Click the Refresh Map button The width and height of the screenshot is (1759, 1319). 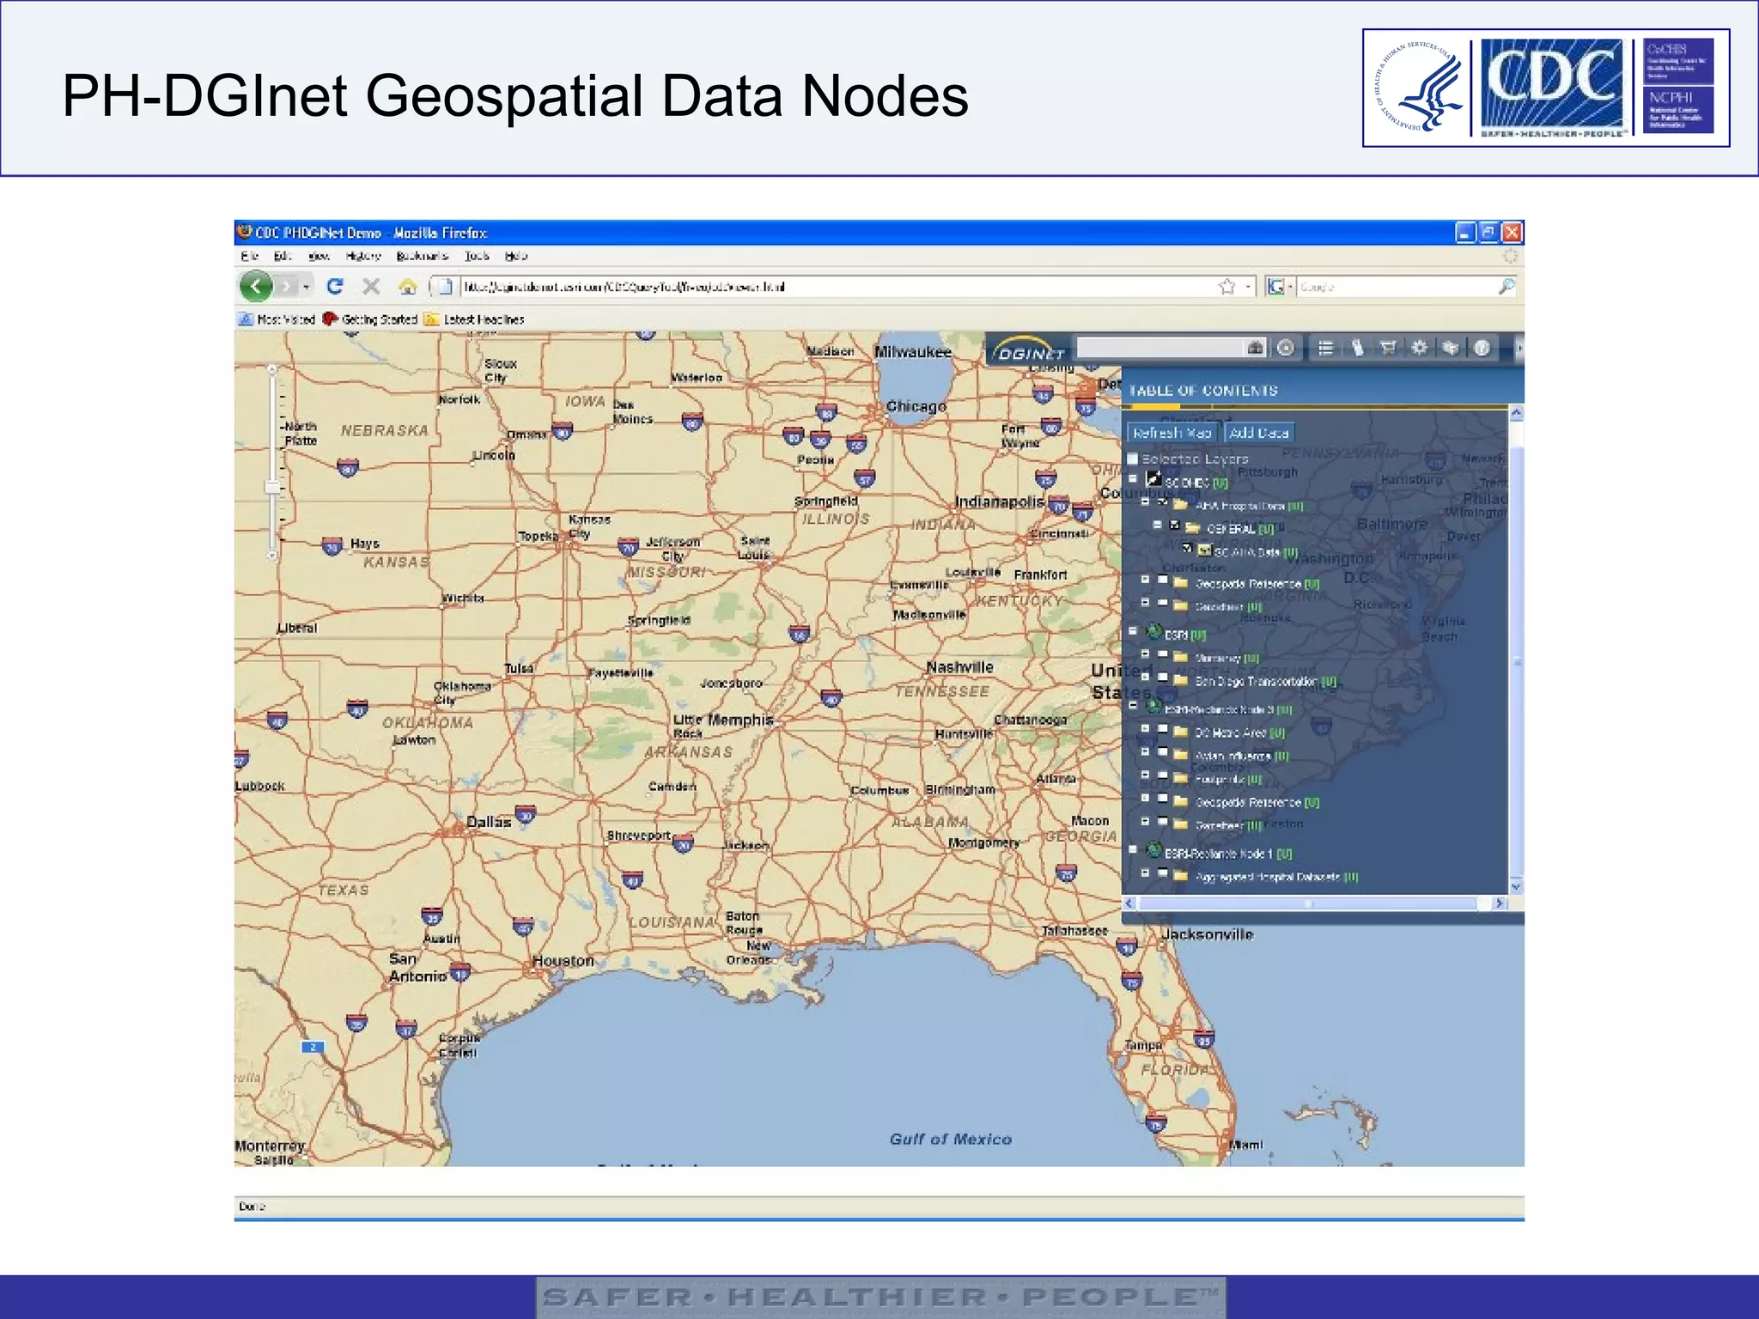(1172, 433)
